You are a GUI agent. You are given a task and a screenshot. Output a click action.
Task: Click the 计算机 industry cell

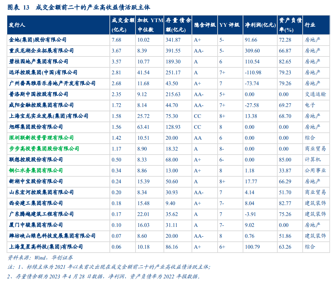tap(313, 159)
